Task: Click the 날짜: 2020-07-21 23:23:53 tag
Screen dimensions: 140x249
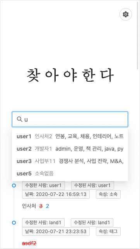Action: coord(56,231)
